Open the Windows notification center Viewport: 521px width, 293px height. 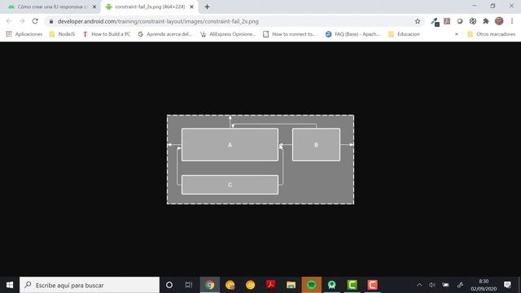[507, 285]
